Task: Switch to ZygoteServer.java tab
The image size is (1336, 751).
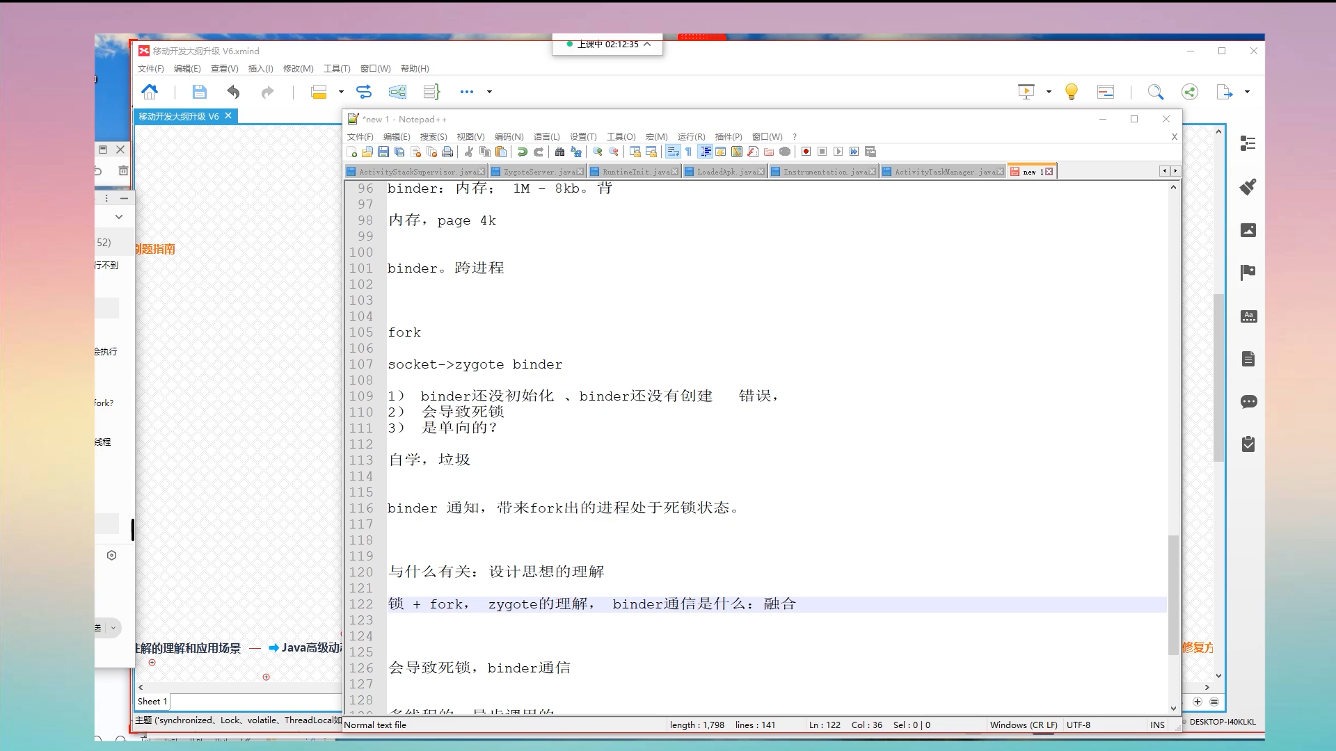Action: tap(539, 172)
